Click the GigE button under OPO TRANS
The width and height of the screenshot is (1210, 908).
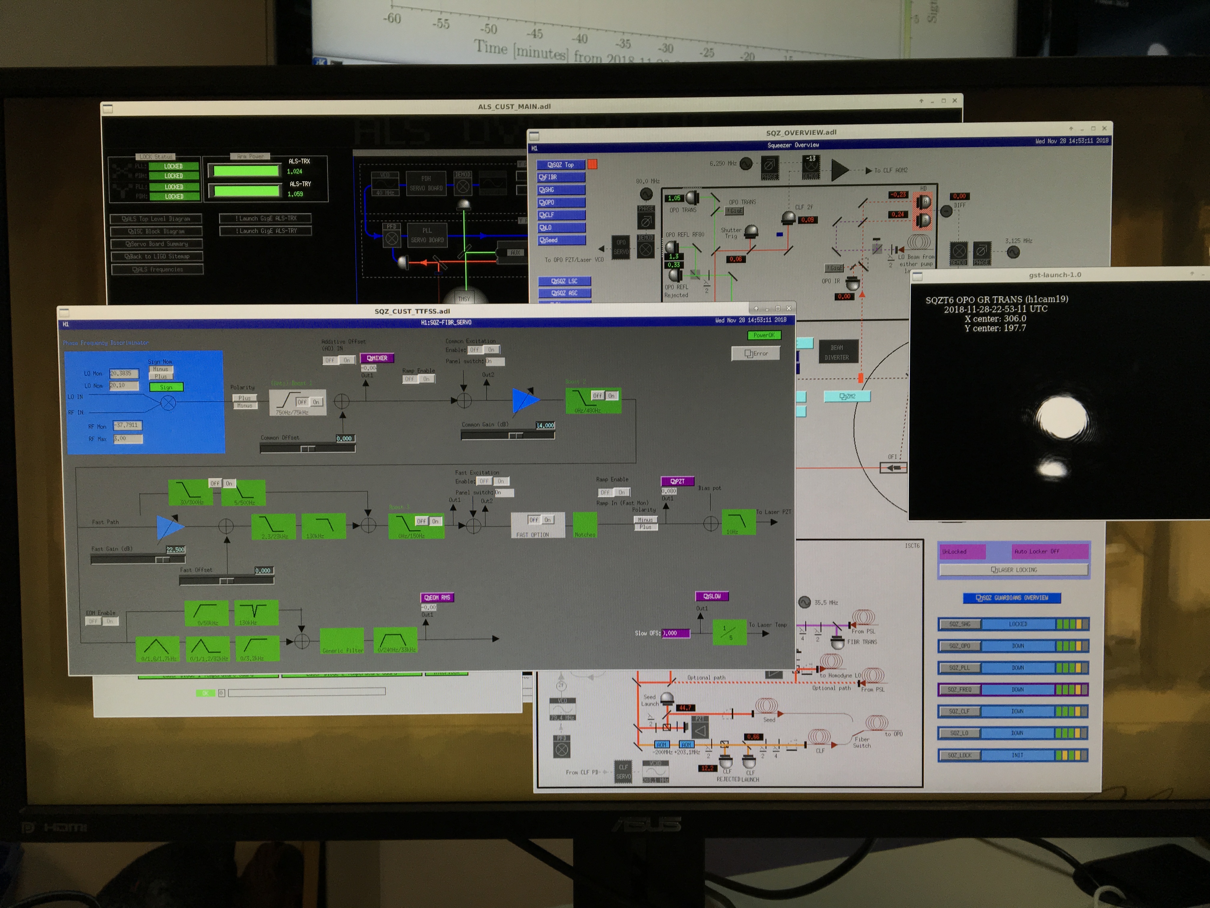[735, 211]
